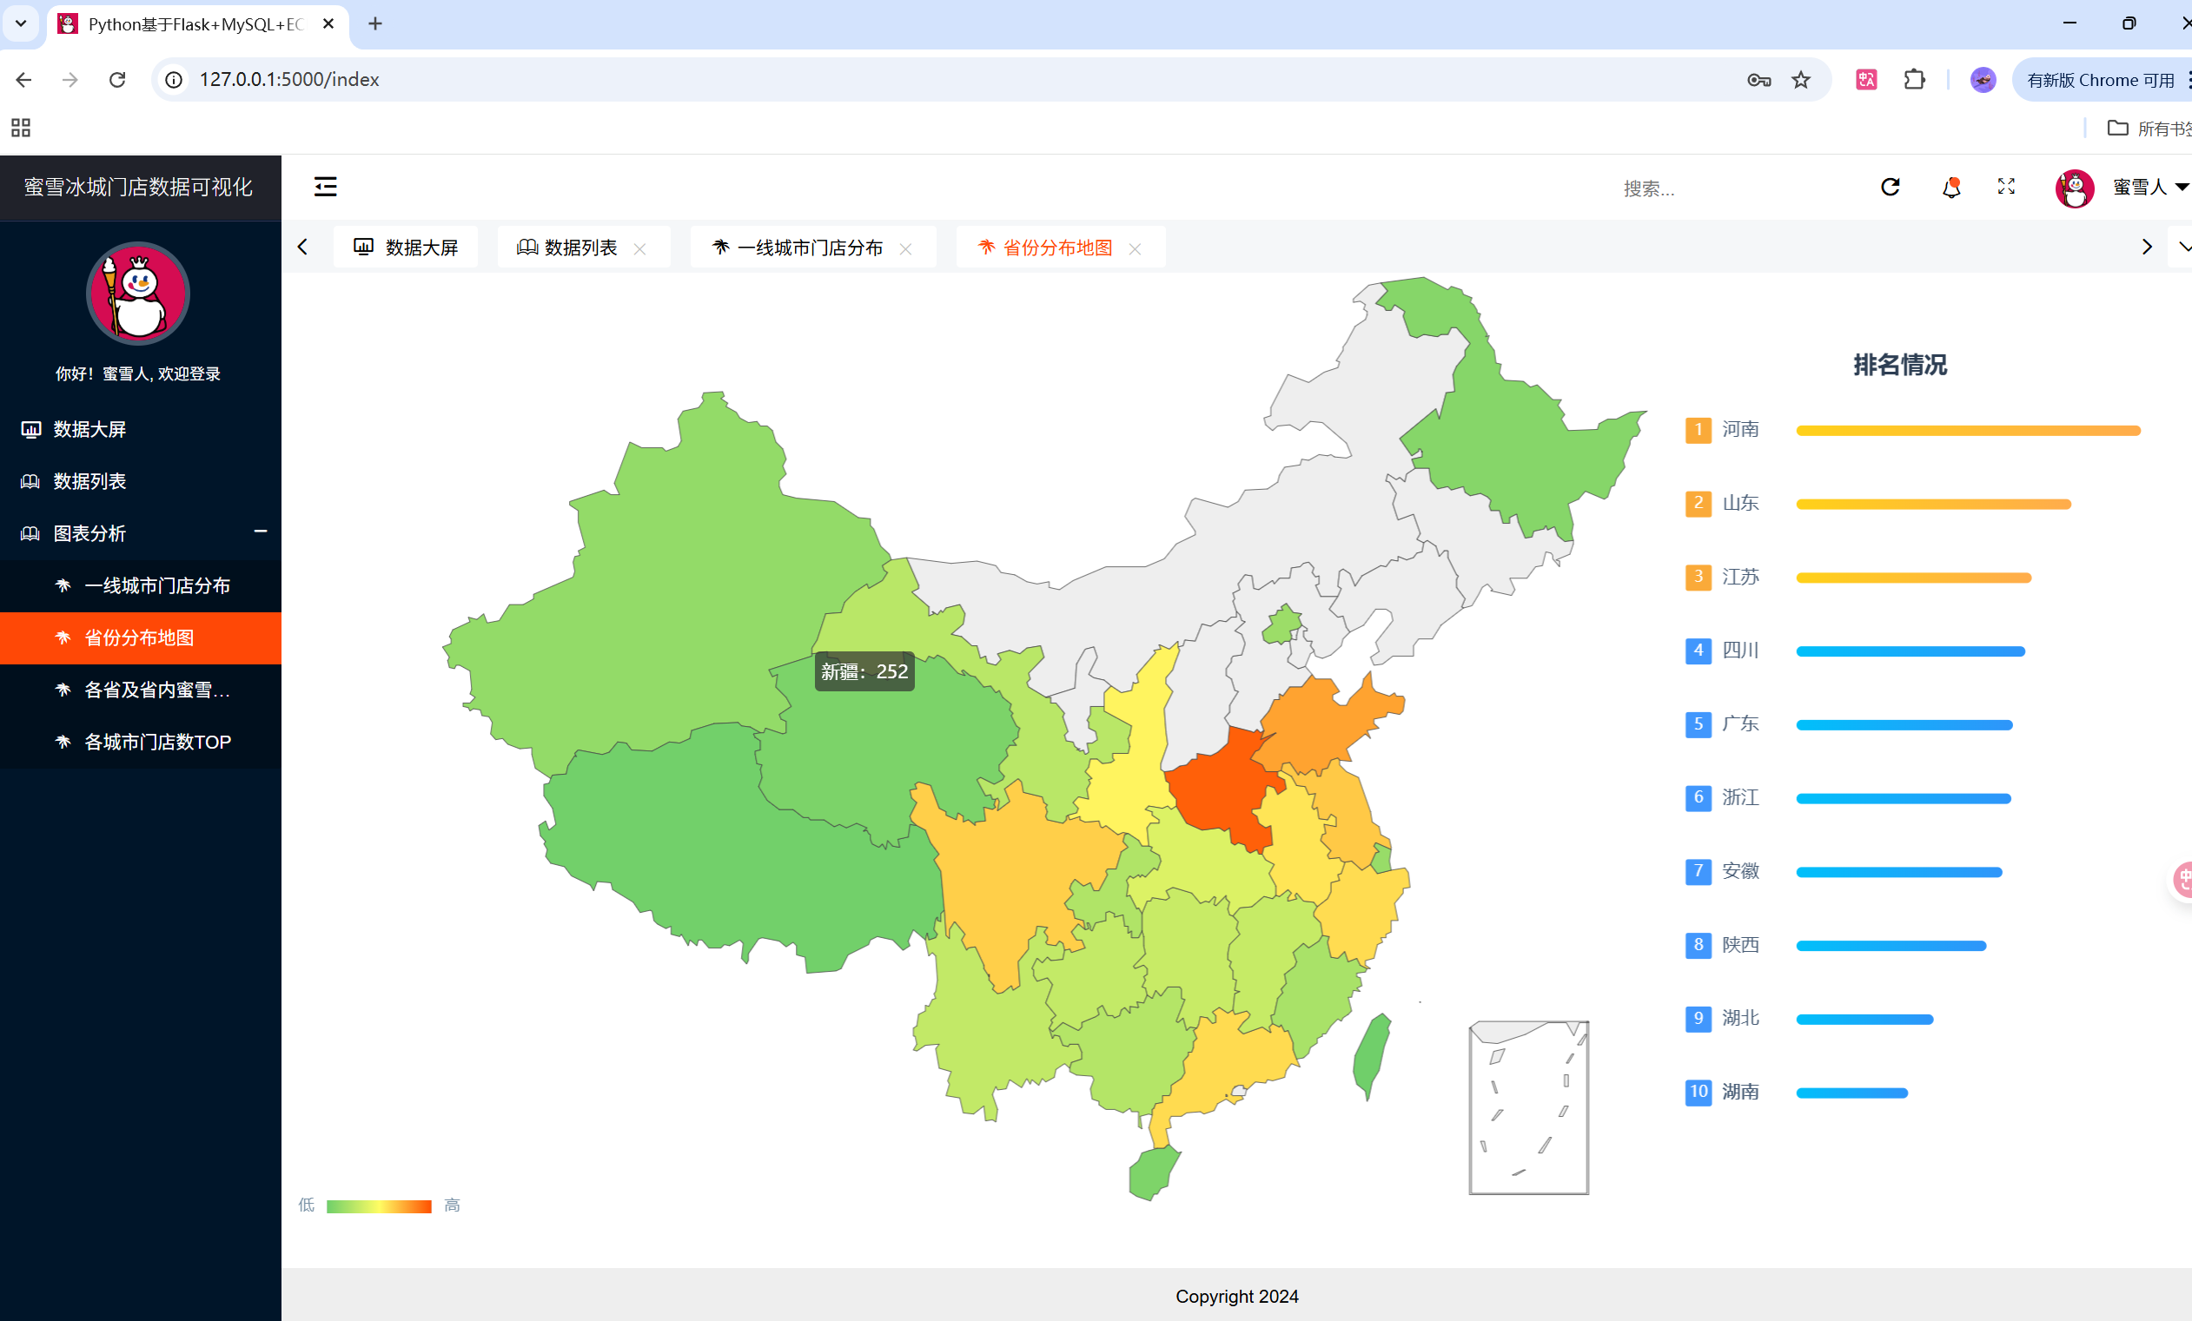Open 各城市门店数TOP in sidebar
The width and height of the screenshot is (2192, 1321).
(x=157, y=742)
